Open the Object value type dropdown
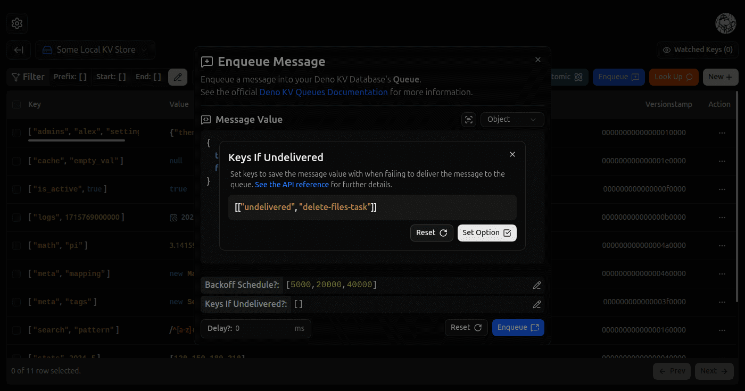The image size is (745, 391). pyautogui.click(x=512, y=120)
